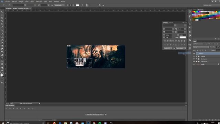This screenshot has height=124, width=220.
Task: Open the layer blend mode dropdown
Action: [x=201, y=47]
